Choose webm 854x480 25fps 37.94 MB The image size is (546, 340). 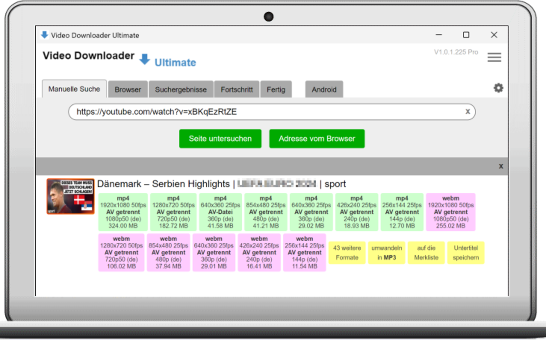(x=168, y=252)
